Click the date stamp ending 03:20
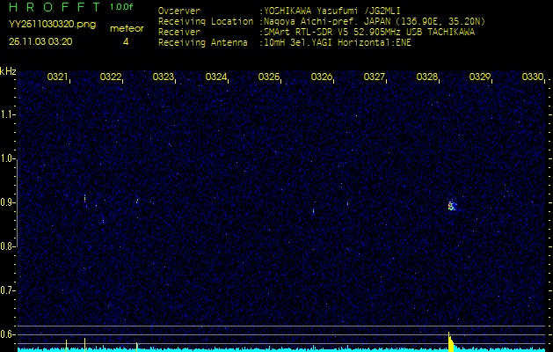 40,41
